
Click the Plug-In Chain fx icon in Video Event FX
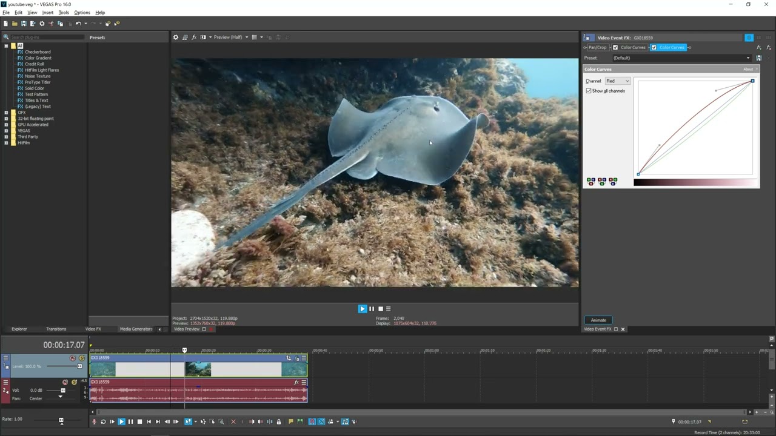[759, 47]
